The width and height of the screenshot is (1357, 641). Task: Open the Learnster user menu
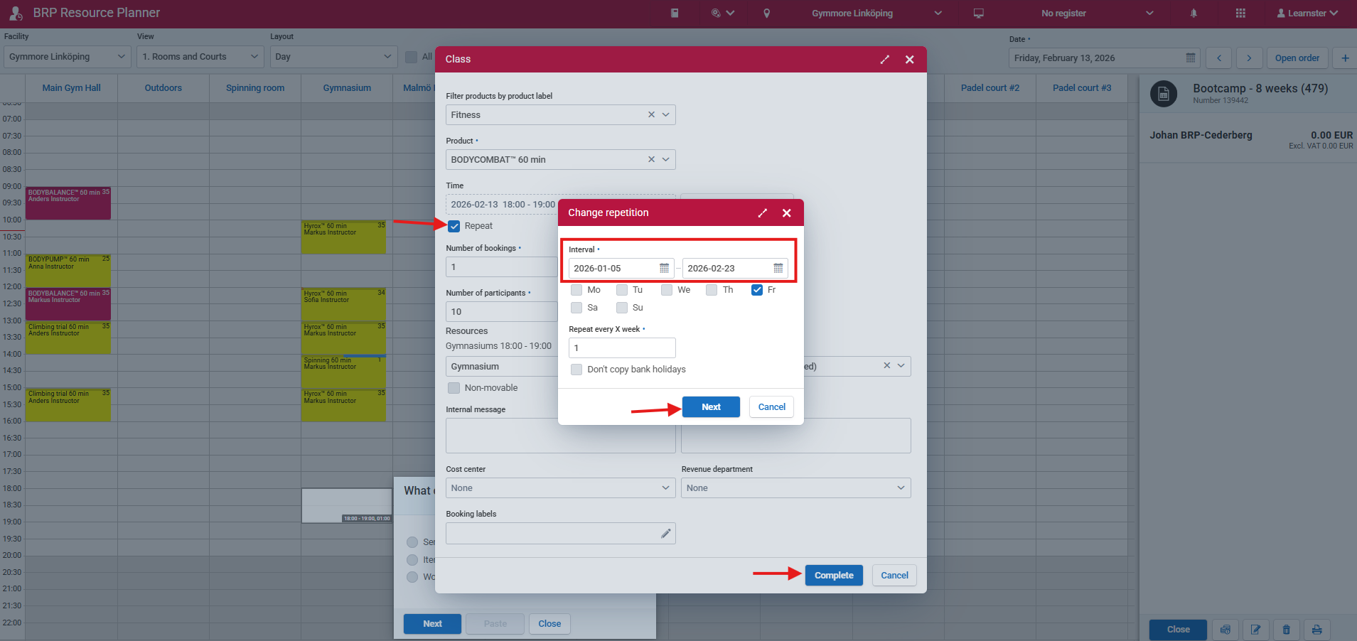tap(1307, 14)
